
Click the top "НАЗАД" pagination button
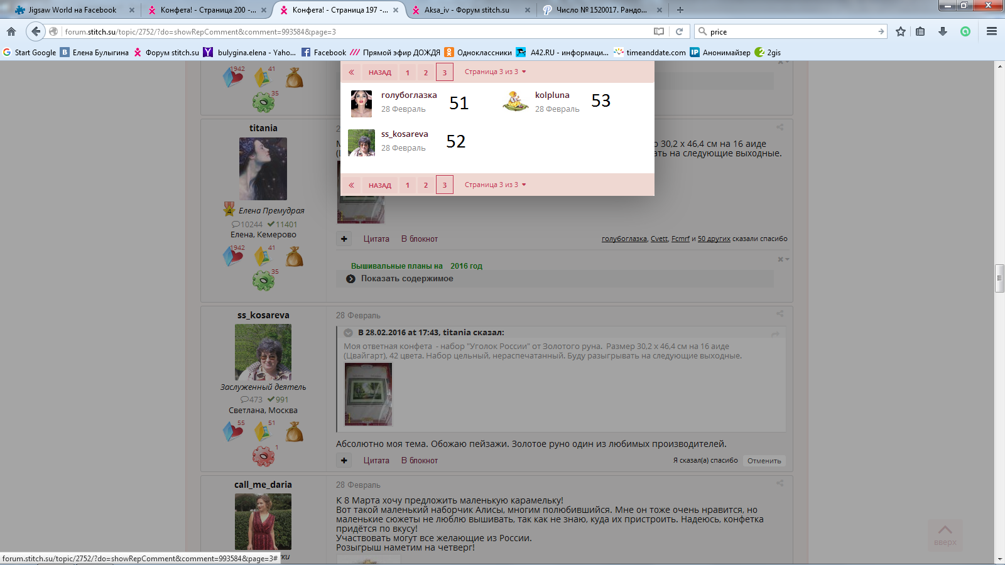coord(379,72)
